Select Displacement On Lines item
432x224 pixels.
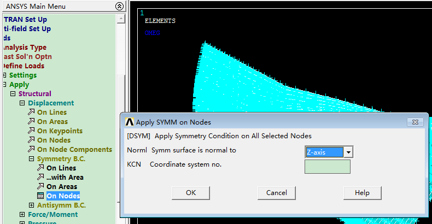pos(52,113)
